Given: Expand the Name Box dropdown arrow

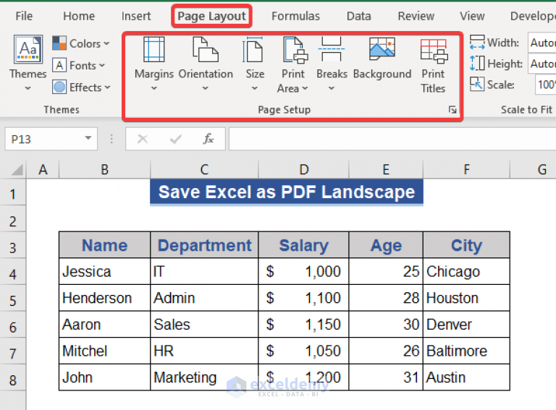Looking at the screenshot, I should (x=88, y=138).
